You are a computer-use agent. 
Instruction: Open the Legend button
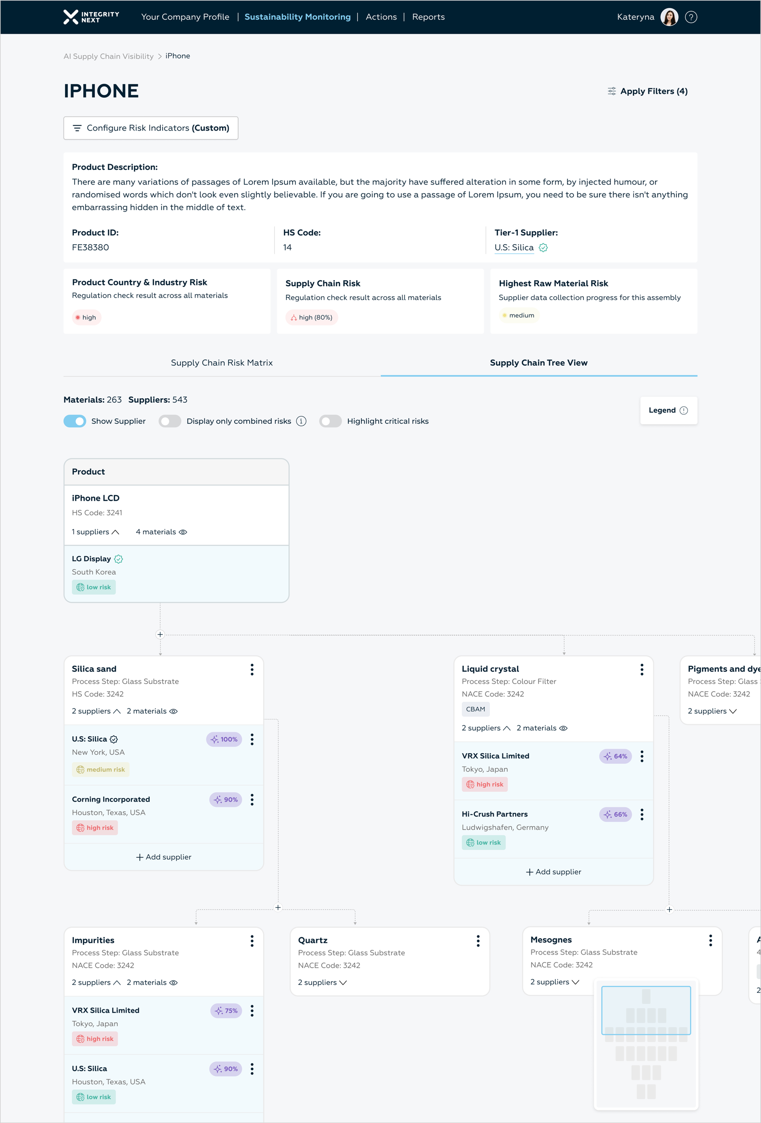[668, 410]
